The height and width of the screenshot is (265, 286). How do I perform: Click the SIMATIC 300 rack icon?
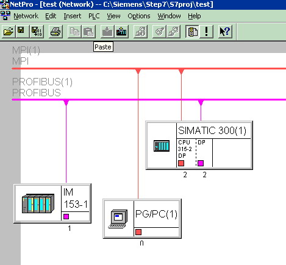162,146
